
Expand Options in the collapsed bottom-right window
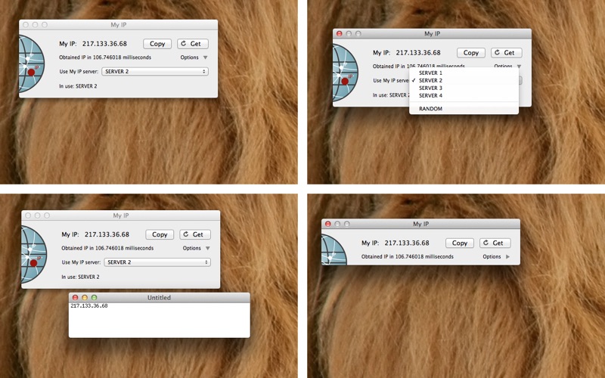507,257
